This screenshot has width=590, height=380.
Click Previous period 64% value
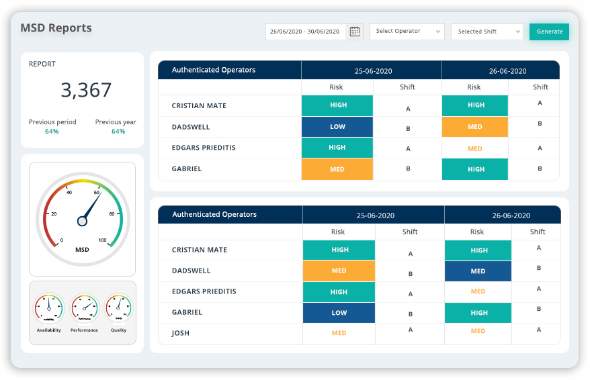pos(52,132)
